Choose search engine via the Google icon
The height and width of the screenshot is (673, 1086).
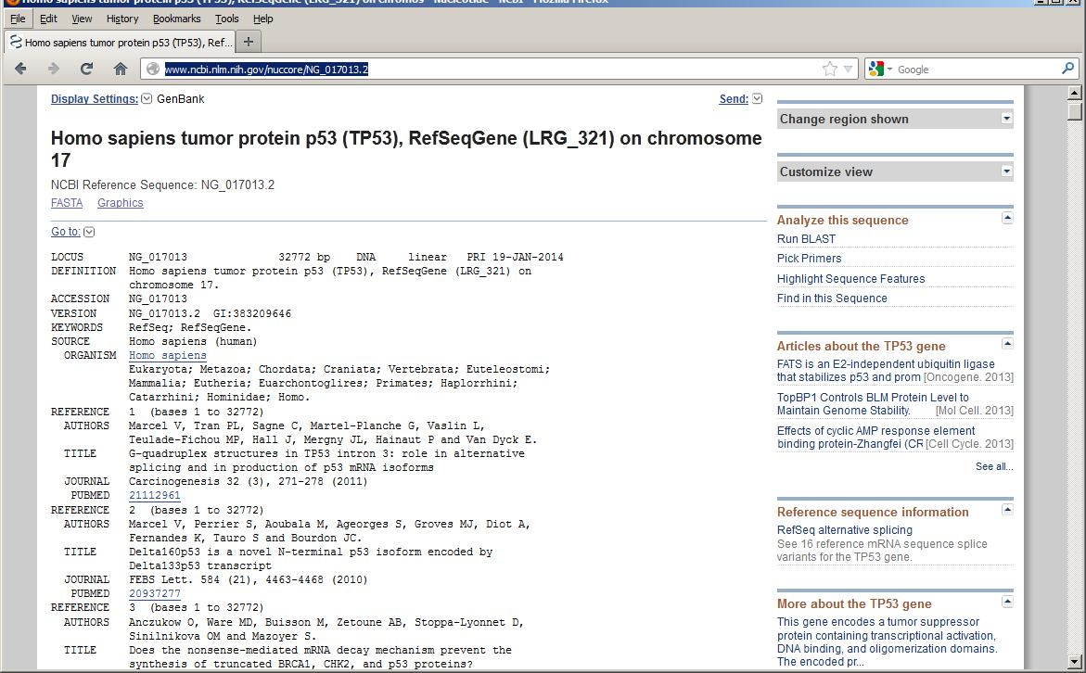[879, 69]
